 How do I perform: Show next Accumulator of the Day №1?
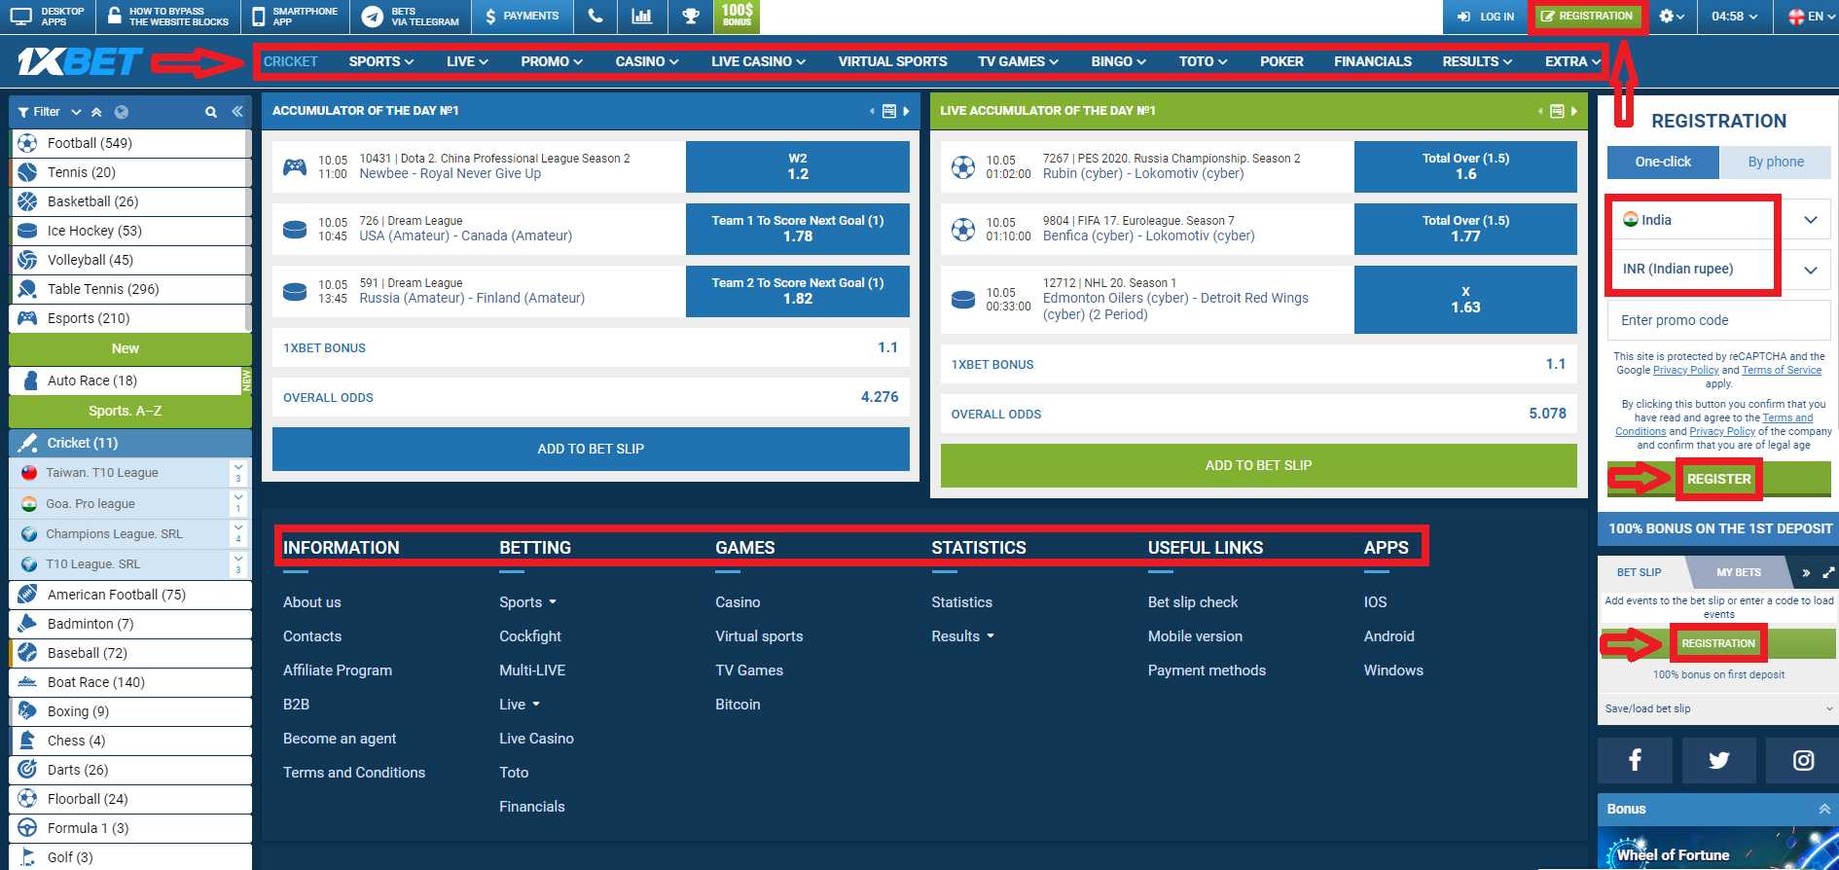point(907,111)
